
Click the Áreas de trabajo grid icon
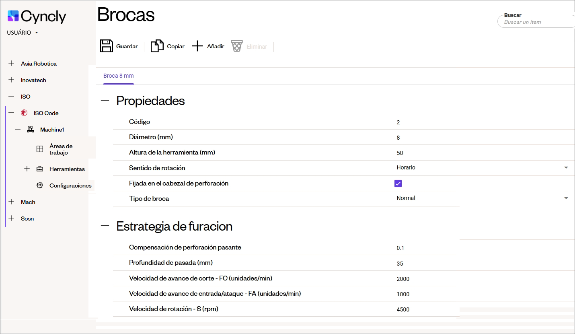click(x=40, y=149)
